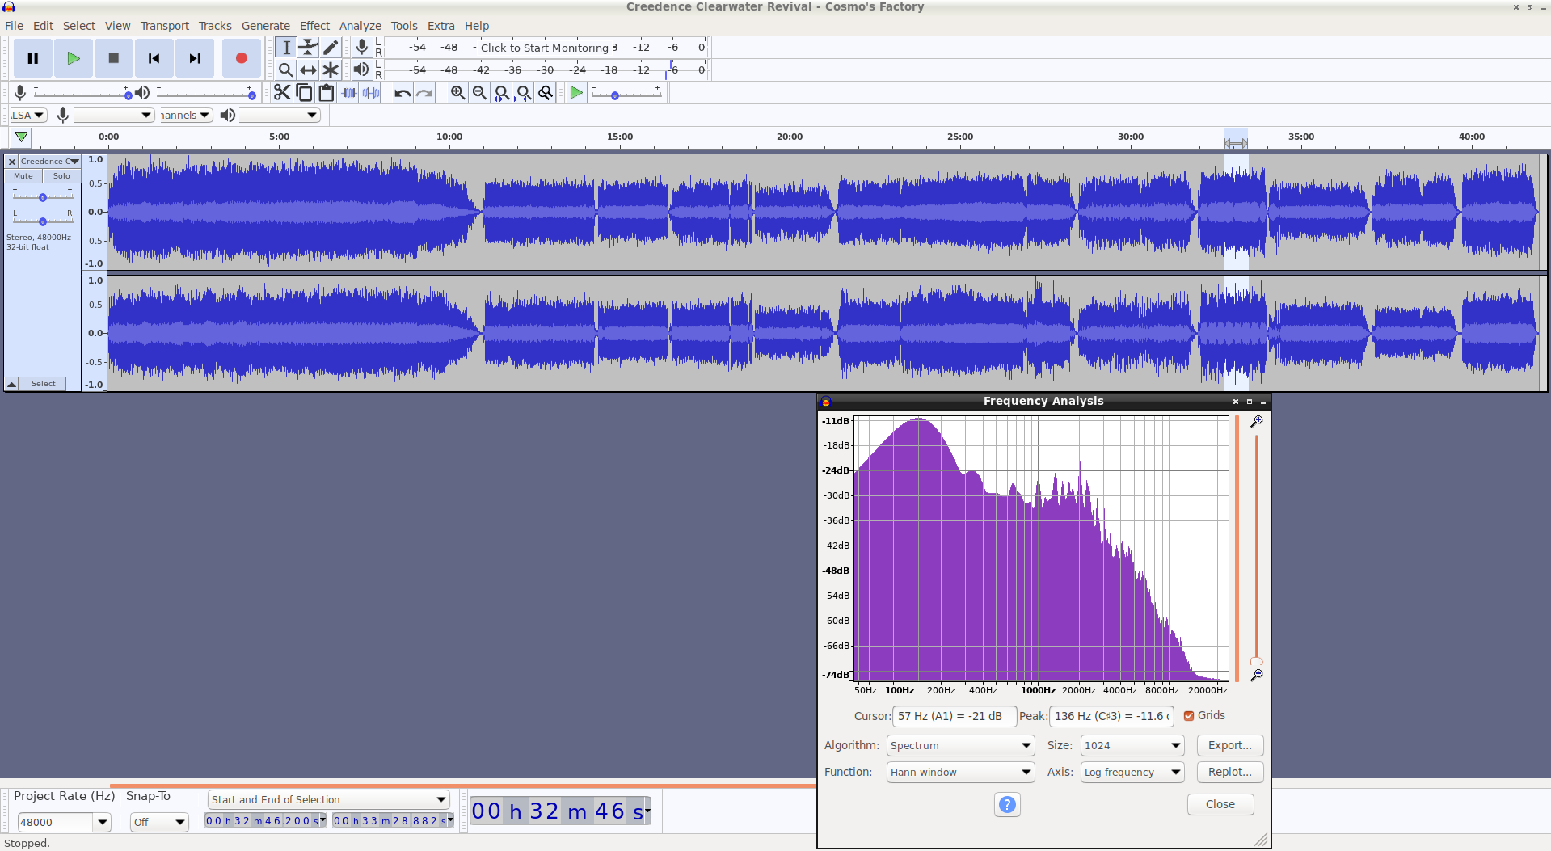Open Start and End of Selection dropdown
Viewport: 1551px width, 851px height.
tap(328, 799)
